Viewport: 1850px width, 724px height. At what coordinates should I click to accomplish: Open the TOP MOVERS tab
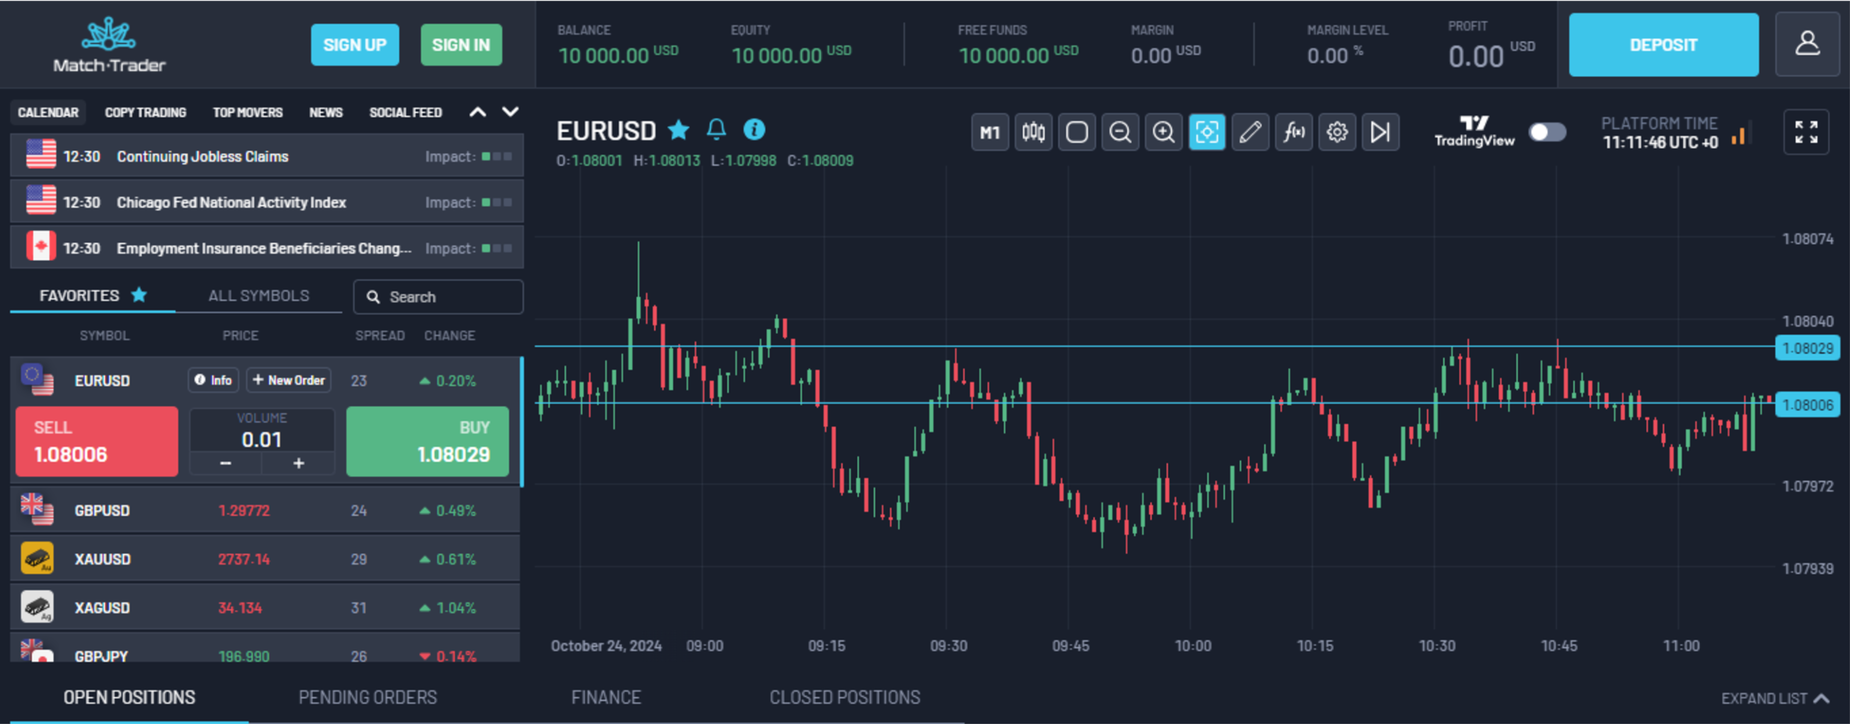coord(248,113)
